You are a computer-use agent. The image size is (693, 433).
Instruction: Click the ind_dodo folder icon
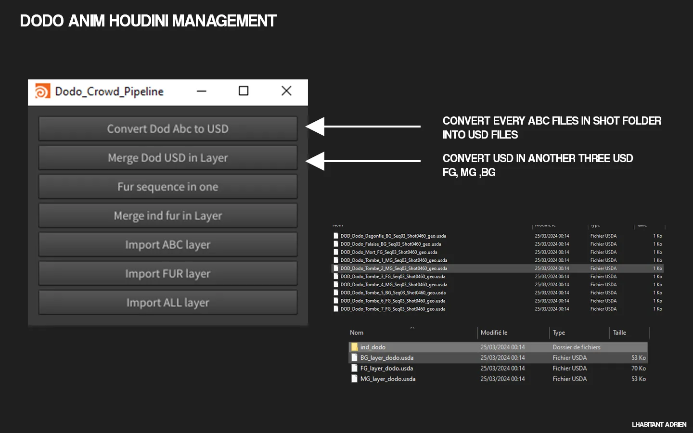pos(354,347)
